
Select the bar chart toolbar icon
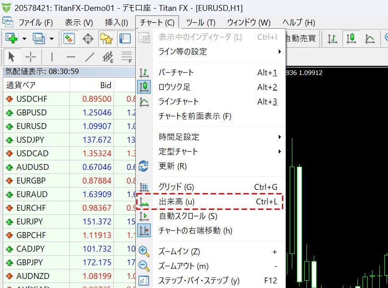pos(332,39)
